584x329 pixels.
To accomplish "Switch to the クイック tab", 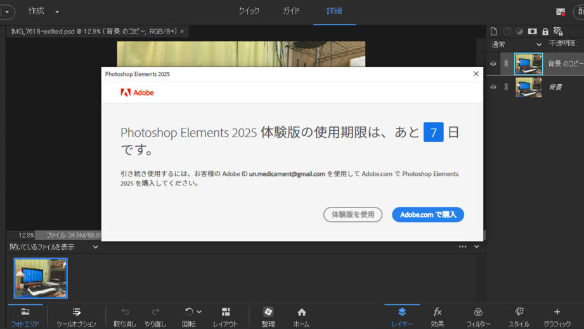I will (249, 11).
